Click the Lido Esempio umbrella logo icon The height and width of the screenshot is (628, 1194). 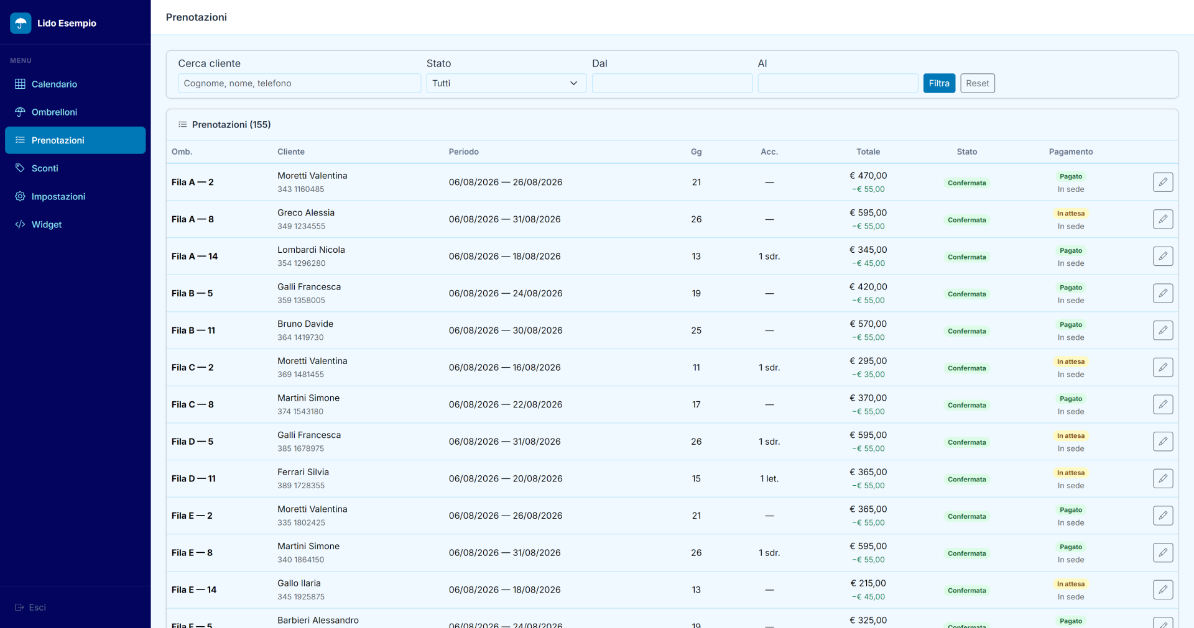[x=21, y=23]
